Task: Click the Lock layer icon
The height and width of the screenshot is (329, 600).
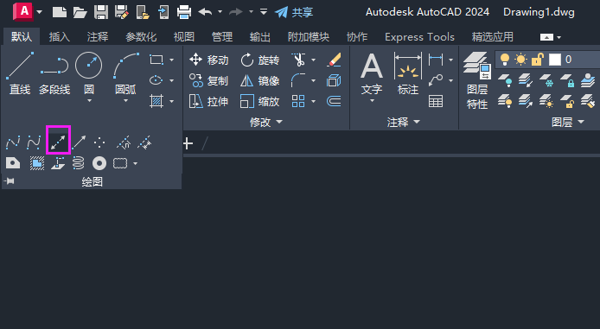Action: pos(566,80)
